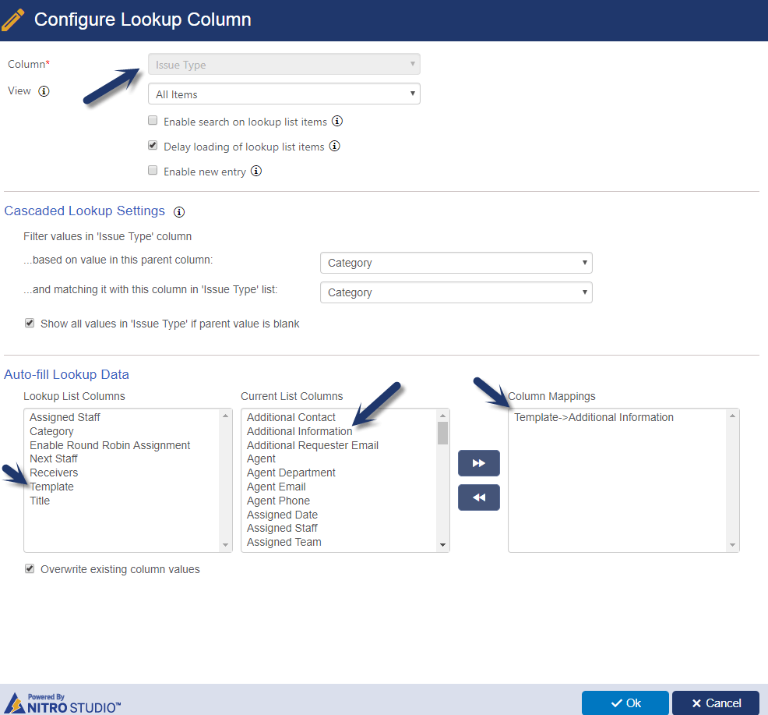Open Cascaded Lookup Settings info icon
Image resolution: width=768 pixels, height=715 pixels.
pos(179,212)
